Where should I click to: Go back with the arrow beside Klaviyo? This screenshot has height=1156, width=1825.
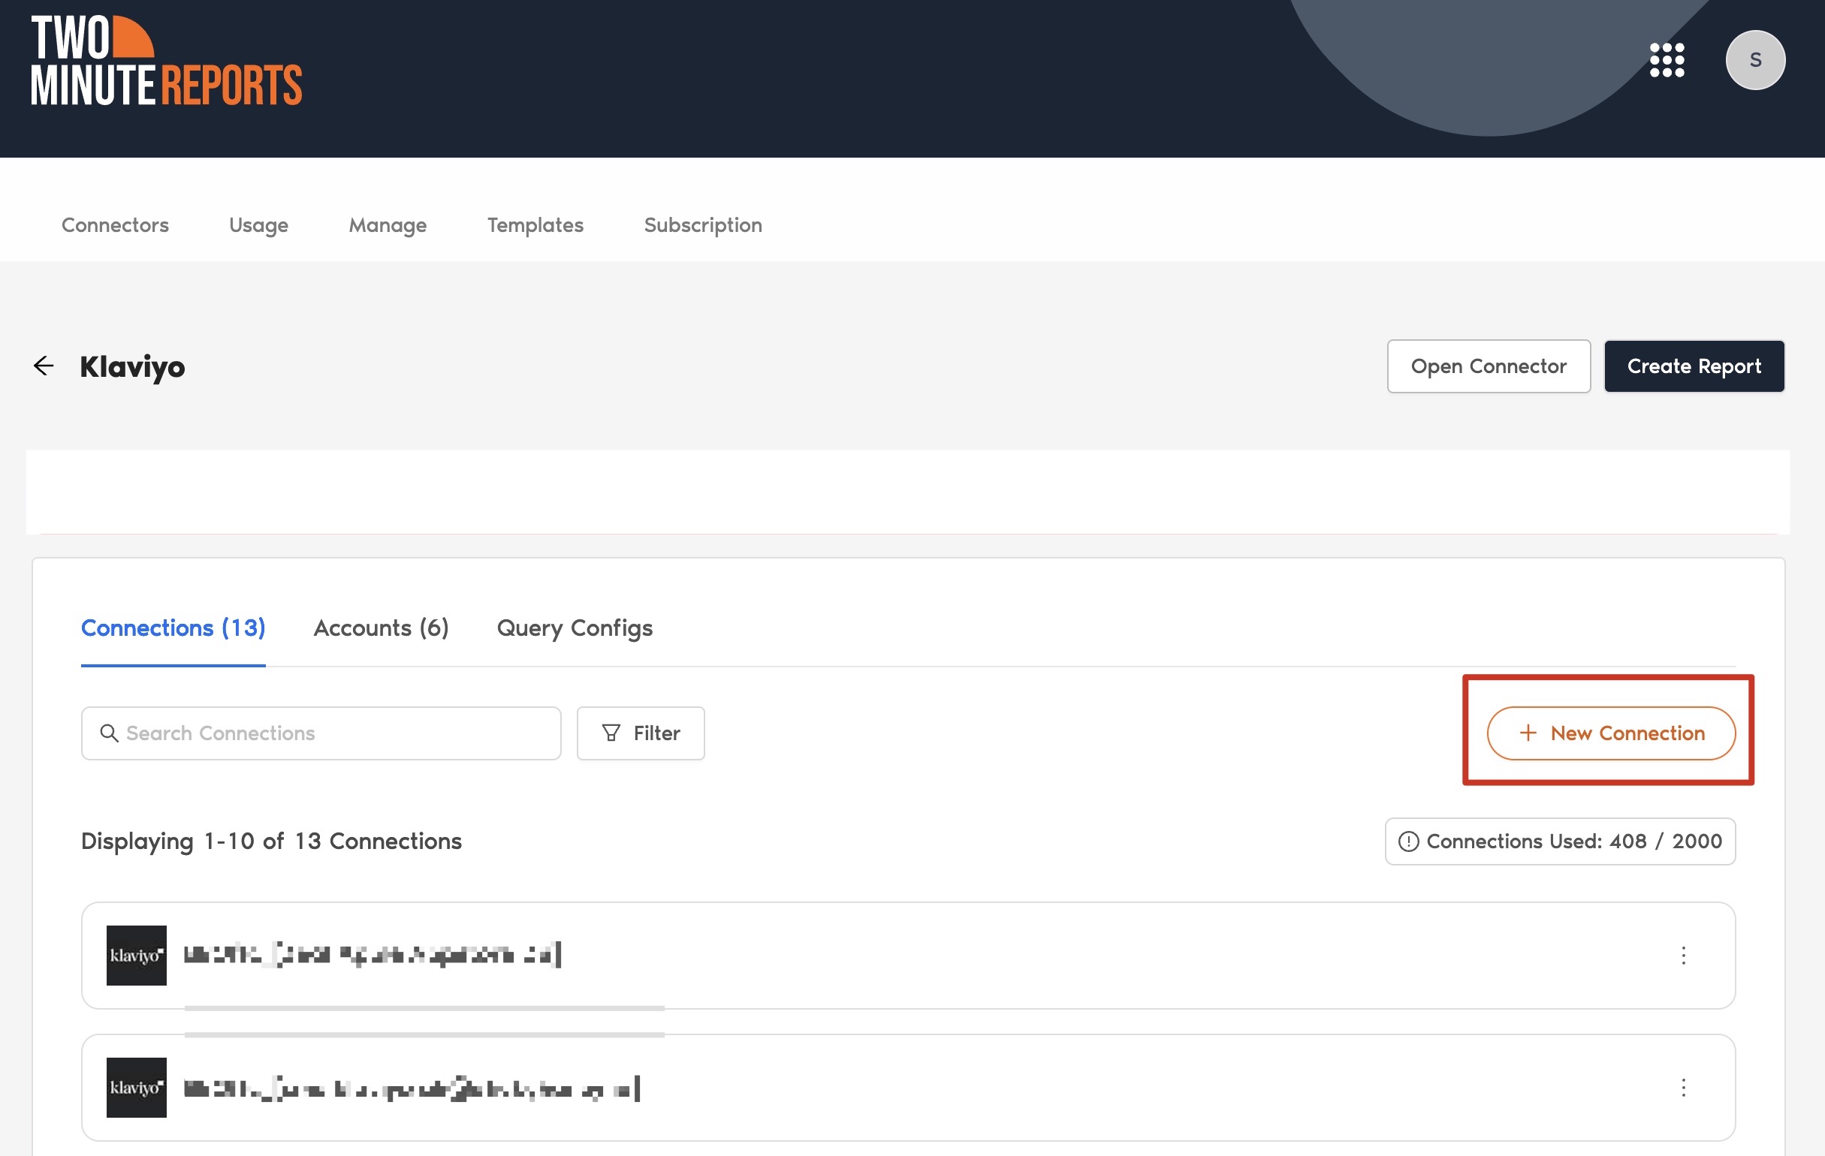pos(44,366)
